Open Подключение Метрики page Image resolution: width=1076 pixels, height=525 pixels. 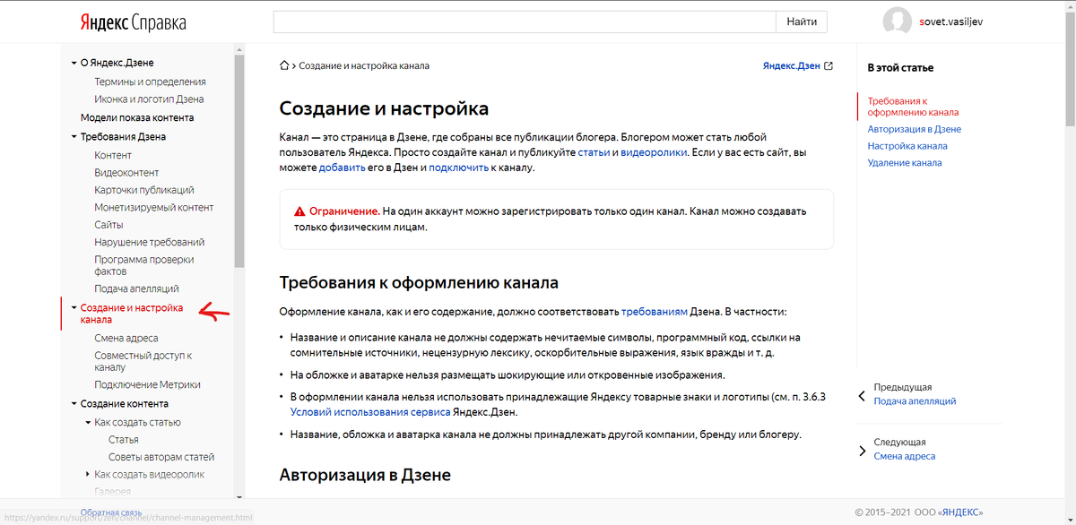tap(147, 384)
